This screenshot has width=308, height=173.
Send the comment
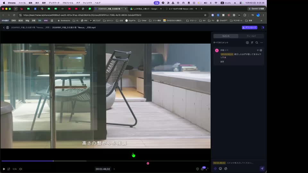pyautogui.click(x=262, y=169)
